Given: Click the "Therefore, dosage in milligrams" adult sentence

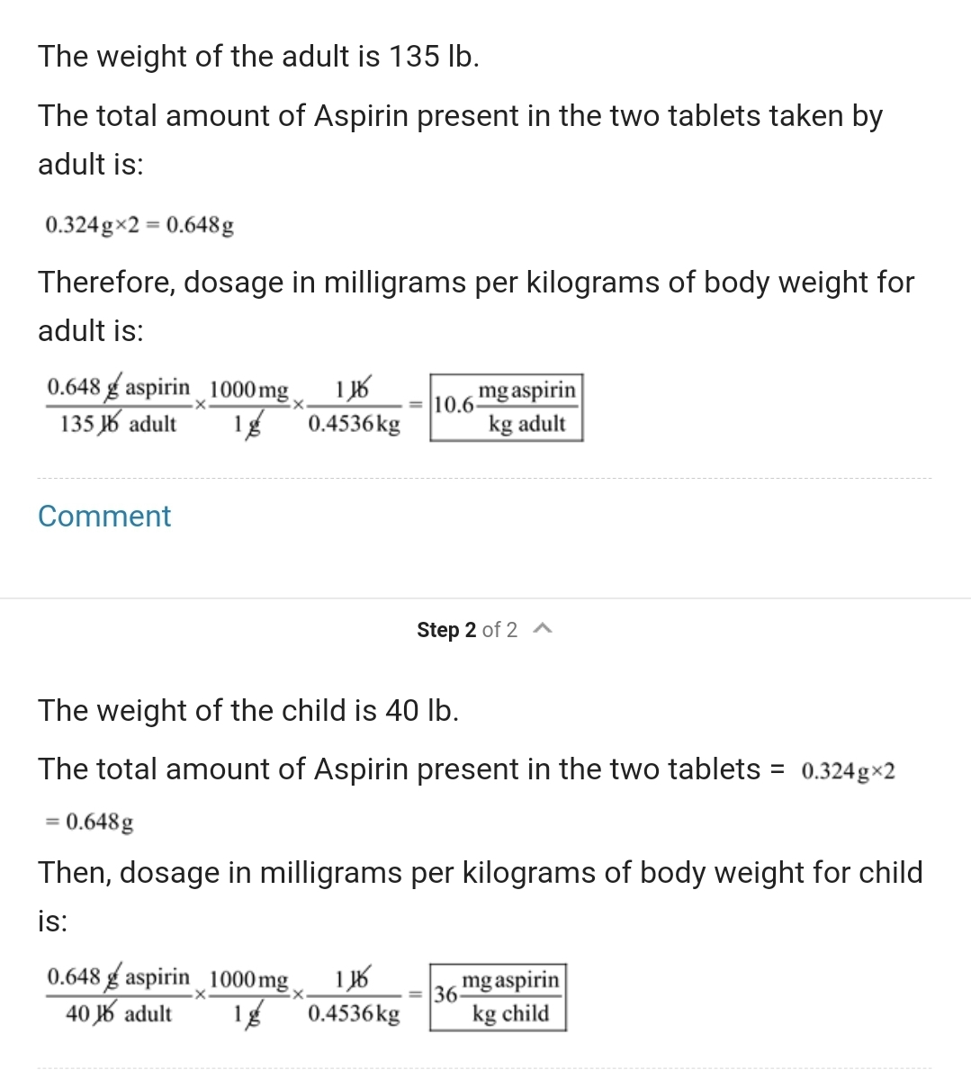Looking at the screenshot, I should pyautogui.click(x=475, y=283).
